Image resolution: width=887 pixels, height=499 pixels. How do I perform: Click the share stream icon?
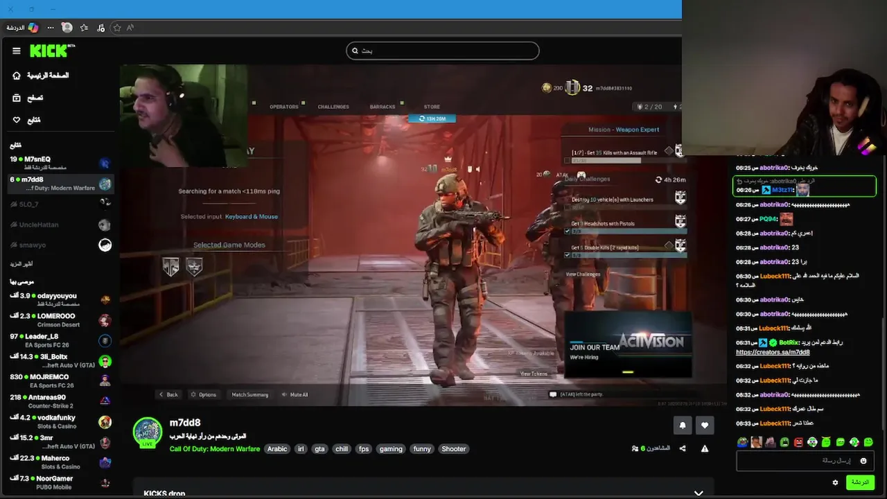tap(683, 449)
